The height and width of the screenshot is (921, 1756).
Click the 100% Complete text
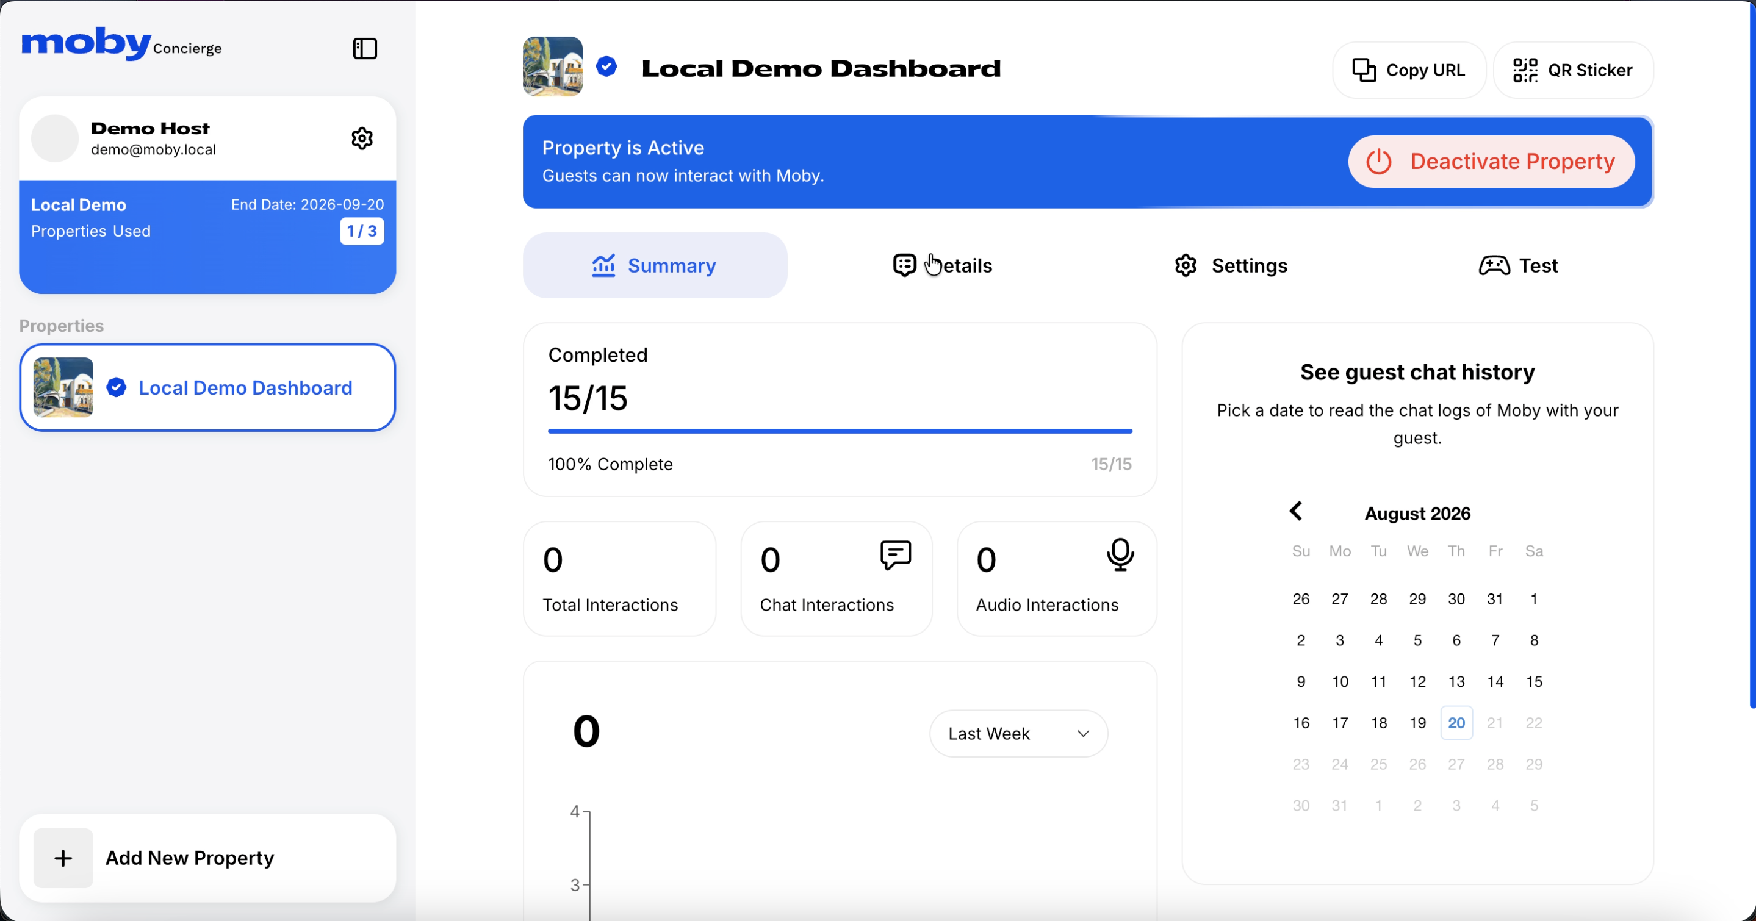click(610, 464)
